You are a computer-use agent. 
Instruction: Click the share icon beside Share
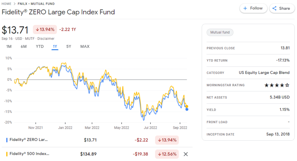[274, 8]
